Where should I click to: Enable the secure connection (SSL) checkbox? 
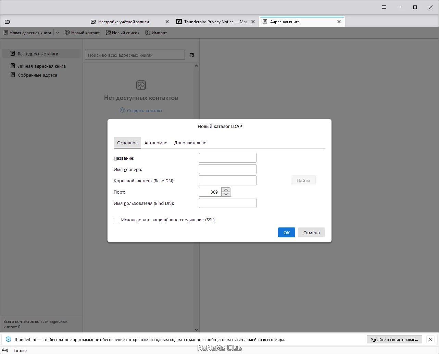pyautogui.click(x=116, y=220)
